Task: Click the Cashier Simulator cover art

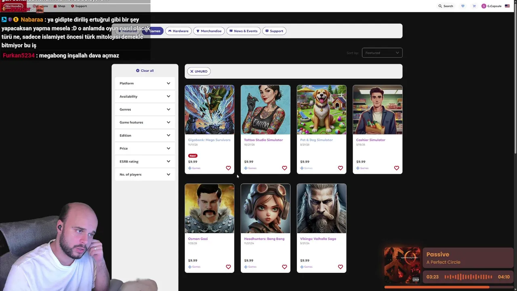Action: (x=378, y=110)
